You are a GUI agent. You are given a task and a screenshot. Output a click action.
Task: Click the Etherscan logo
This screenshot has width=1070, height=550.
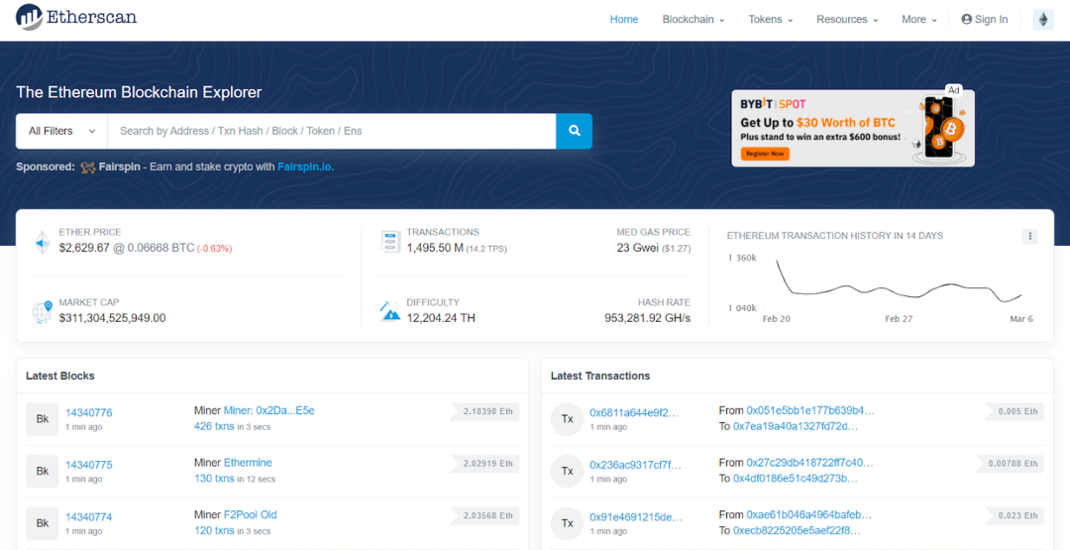coord(75,17)
